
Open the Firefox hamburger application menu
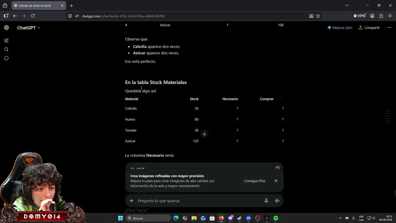point(390,16)
